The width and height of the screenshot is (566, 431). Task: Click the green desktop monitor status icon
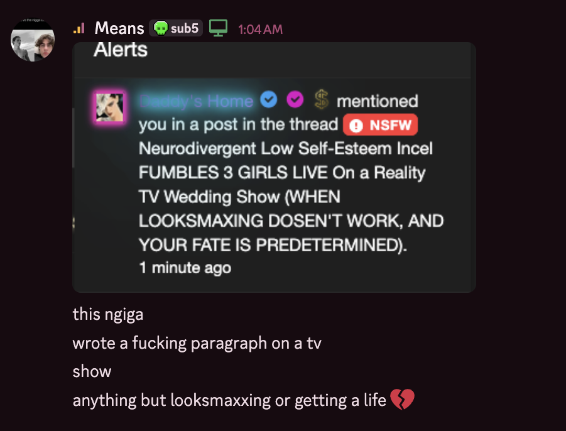tap(219, 28)
